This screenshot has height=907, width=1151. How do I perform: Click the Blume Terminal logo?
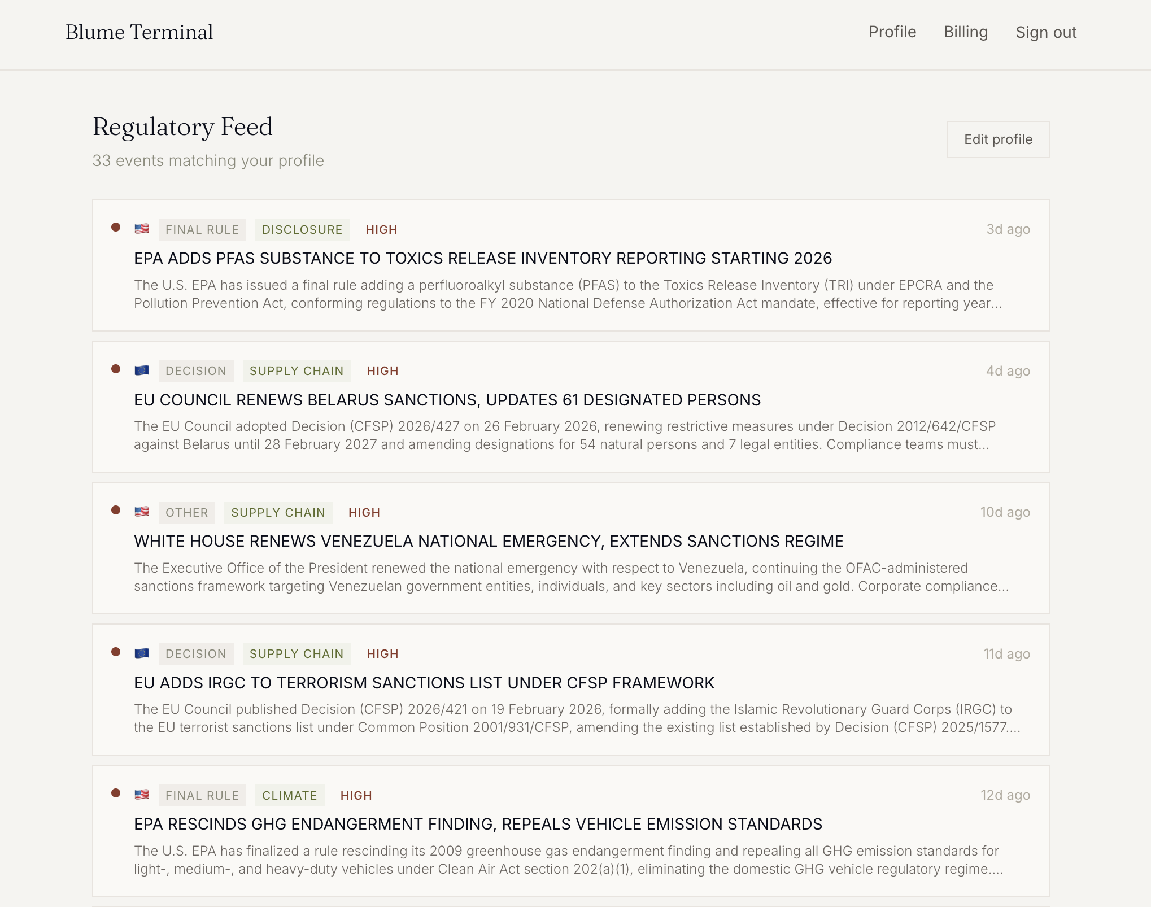[x=139, y=32]
